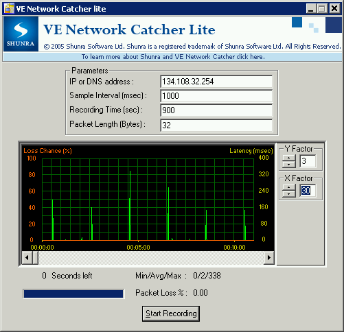The width and height of the screenshot is (344, 332).
Task: Click the 00:00:00 time axis label
Action: pyautogui.click(x=42, y=248)
